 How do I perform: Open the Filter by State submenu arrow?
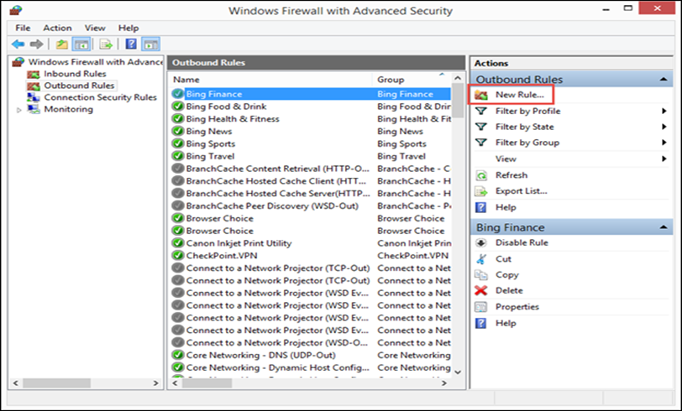664,127
